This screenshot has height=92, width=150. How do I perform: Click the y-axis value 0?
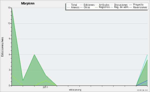[x=9, y=86]
